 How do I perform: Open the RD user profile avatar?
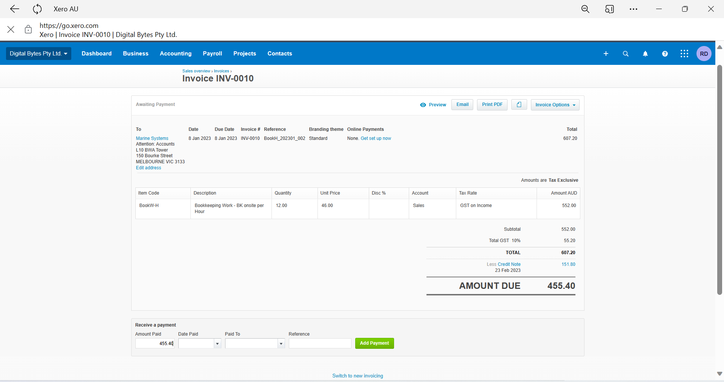pos(704,54)
